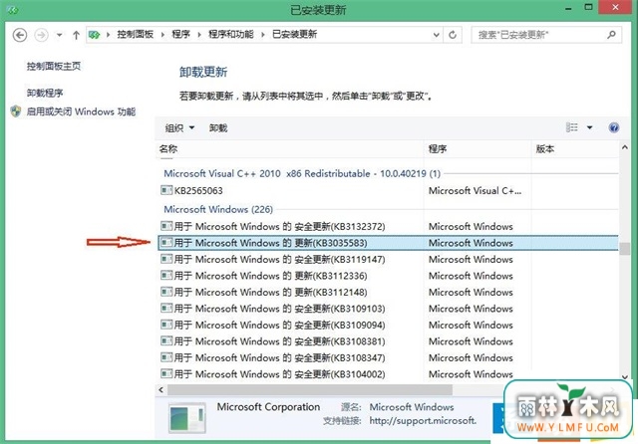
Task: Select the update KB3035583 row
Action: (388, 243)
